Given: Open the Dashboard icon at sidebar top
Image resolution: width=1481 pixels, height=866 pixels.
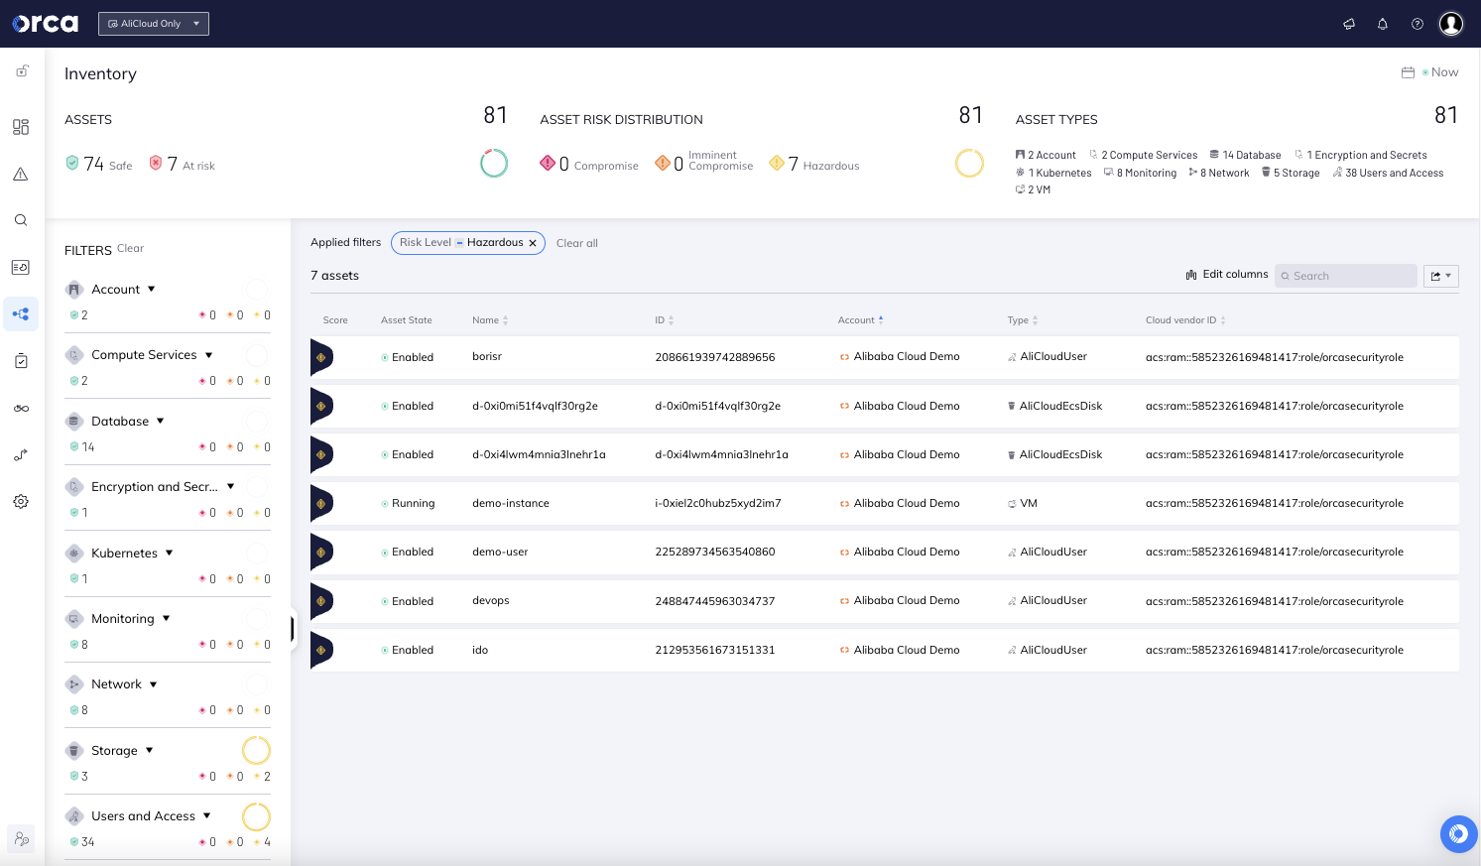Looking at the screenshot, I should [x=21, y=127].
